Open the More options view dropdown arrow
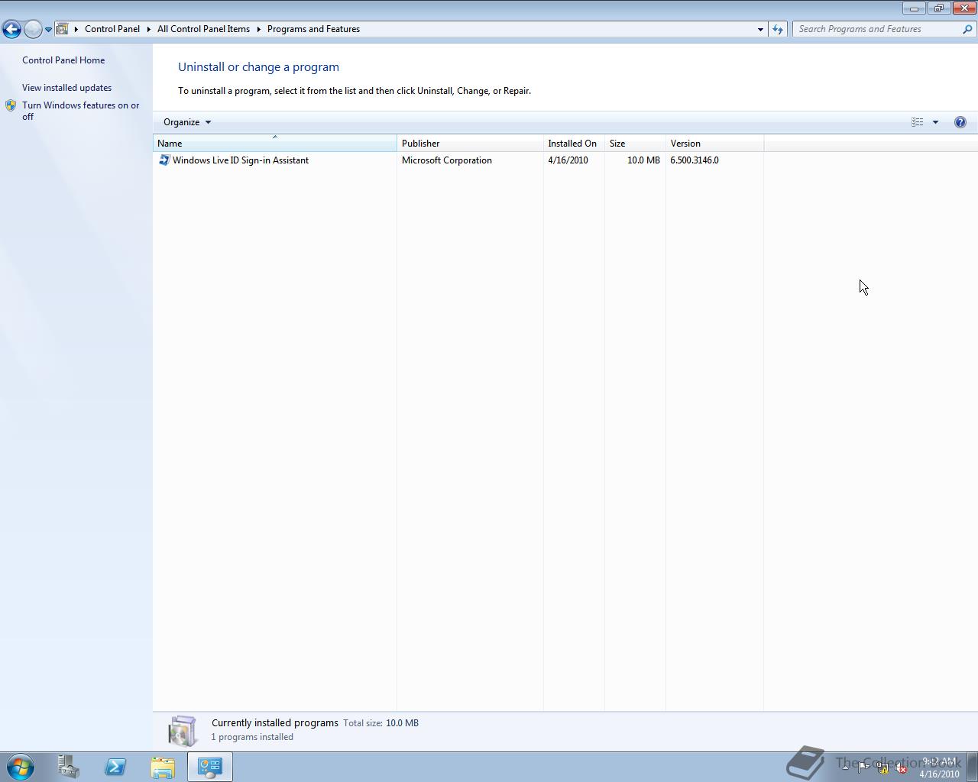This screenshot has height=782, width=978. click(935, 122)
